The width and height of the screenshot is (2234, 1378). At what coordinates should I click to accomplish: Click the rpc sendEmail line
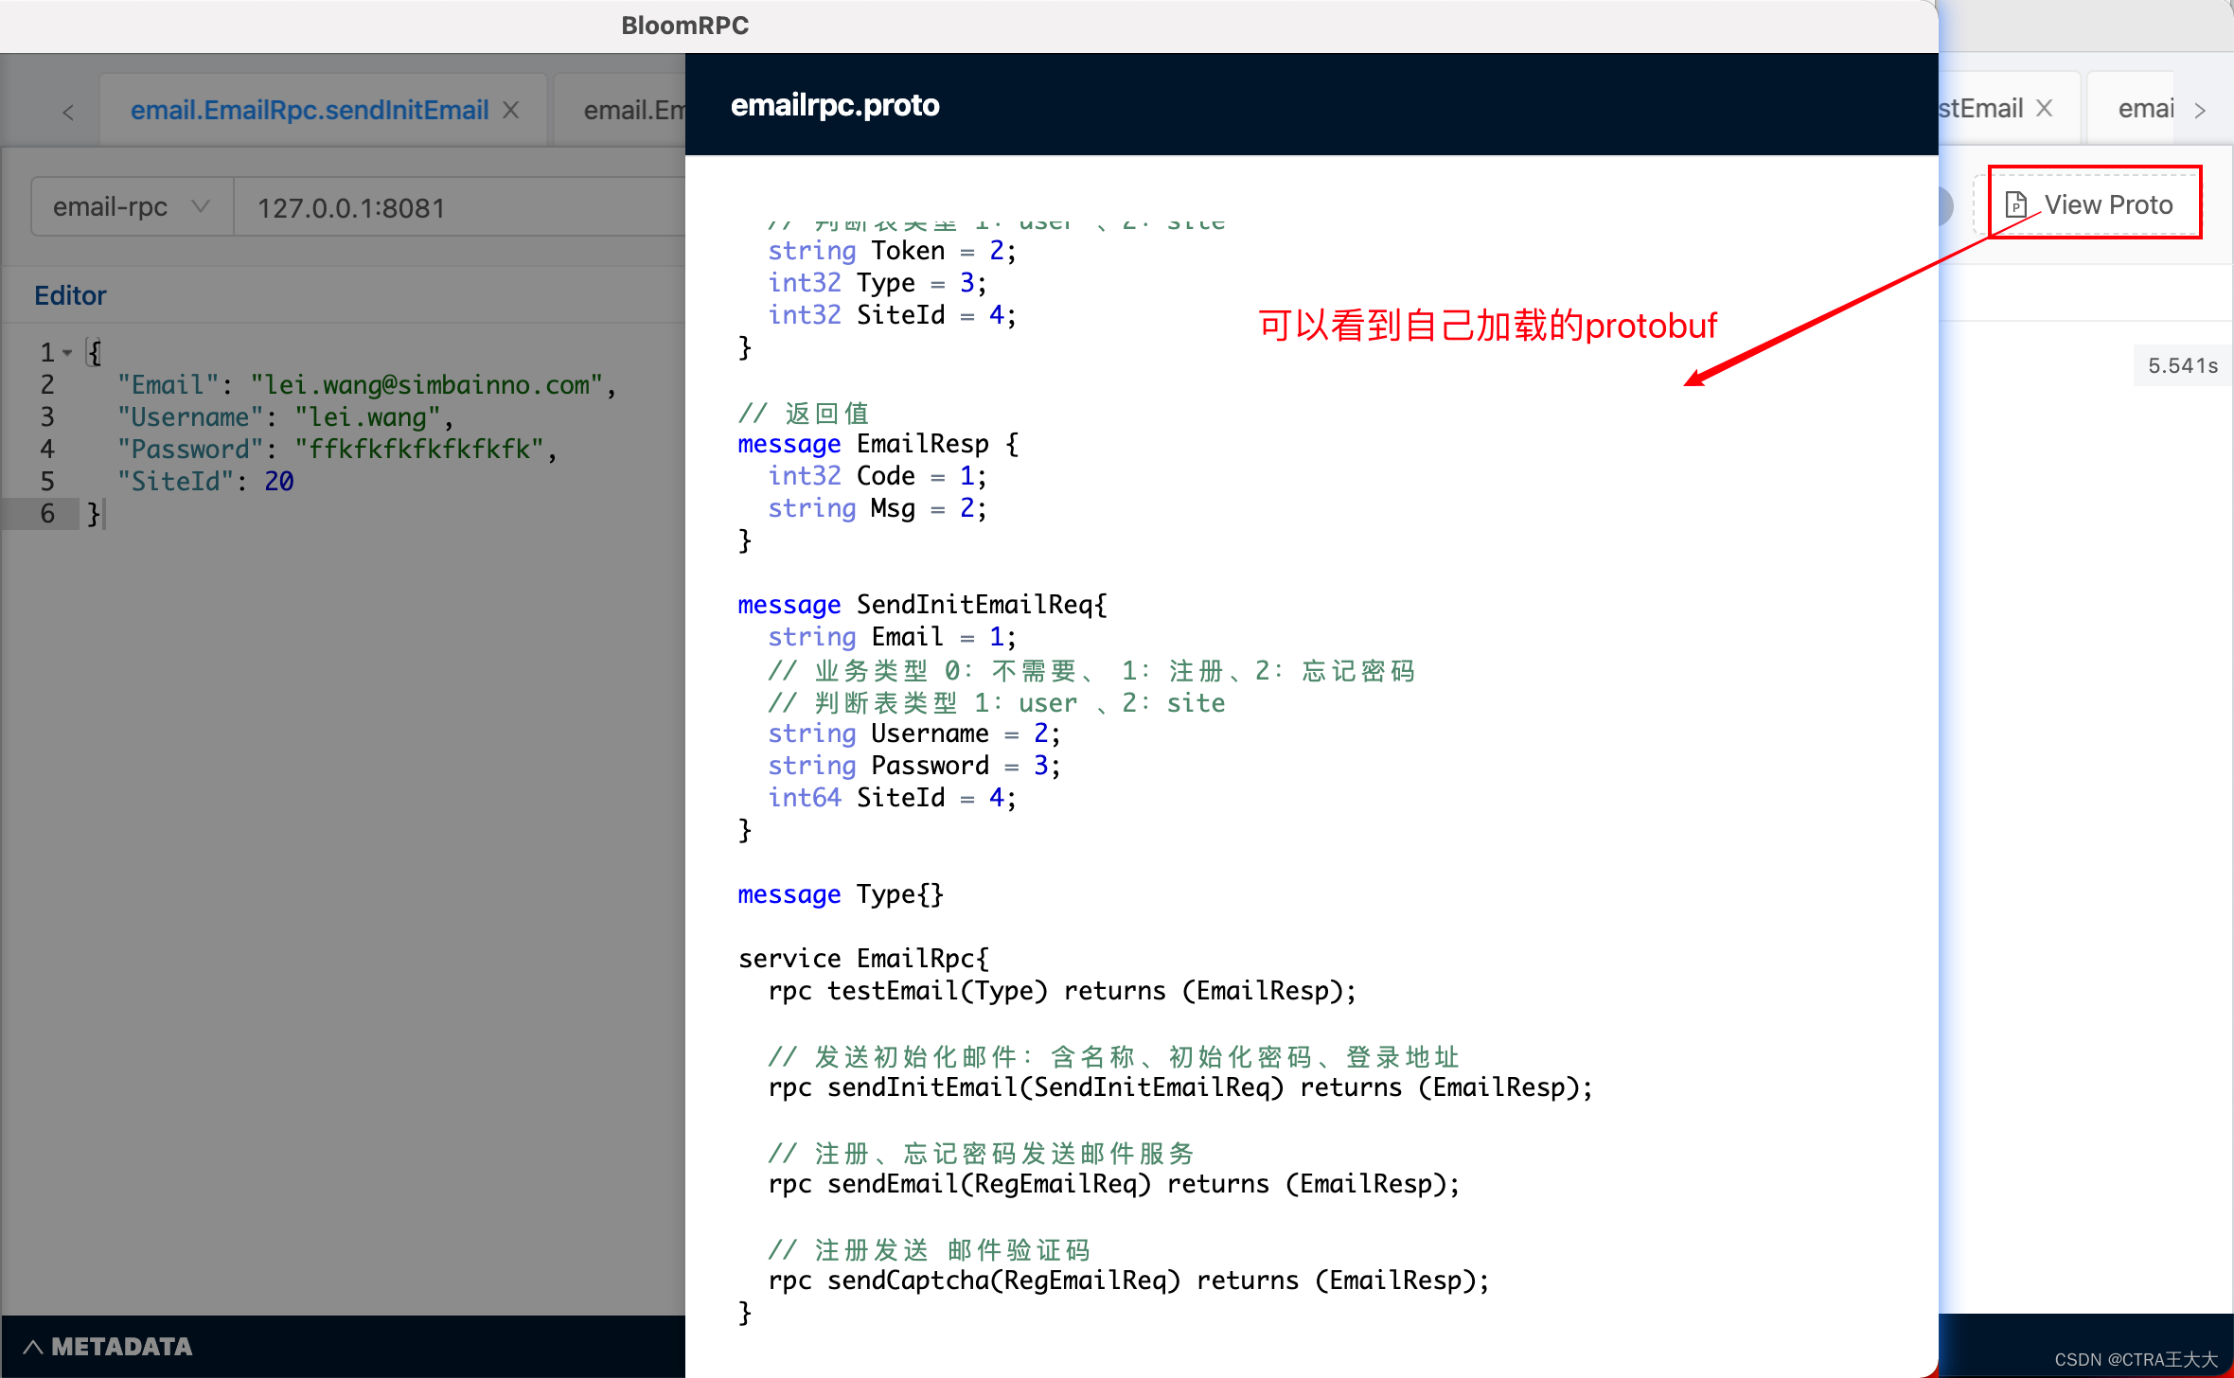[1114, 1183]
